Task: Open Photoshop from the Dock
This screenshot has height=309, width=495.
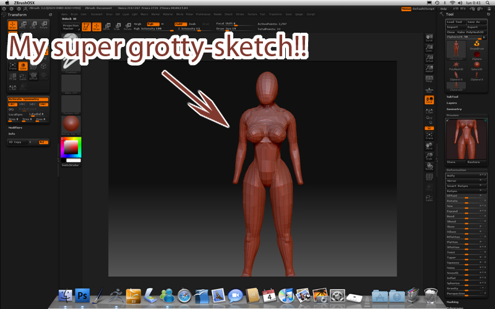Action: coord(82,296)
